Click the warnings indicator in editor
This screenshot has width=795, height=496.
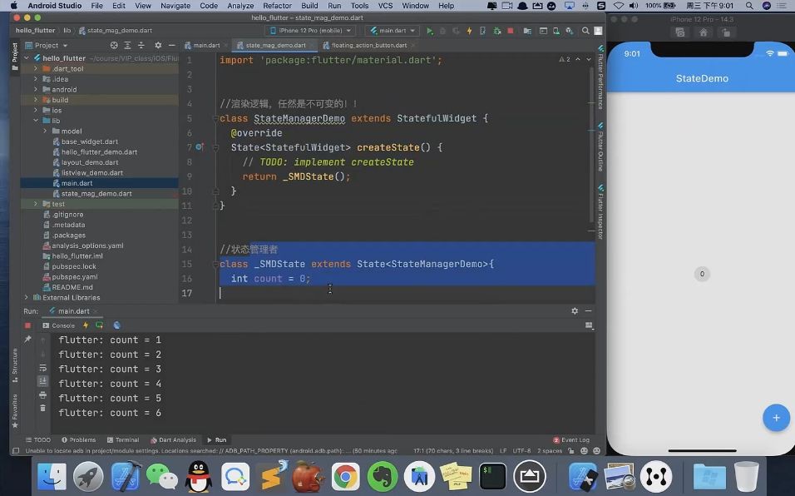(x=565, y=59)
